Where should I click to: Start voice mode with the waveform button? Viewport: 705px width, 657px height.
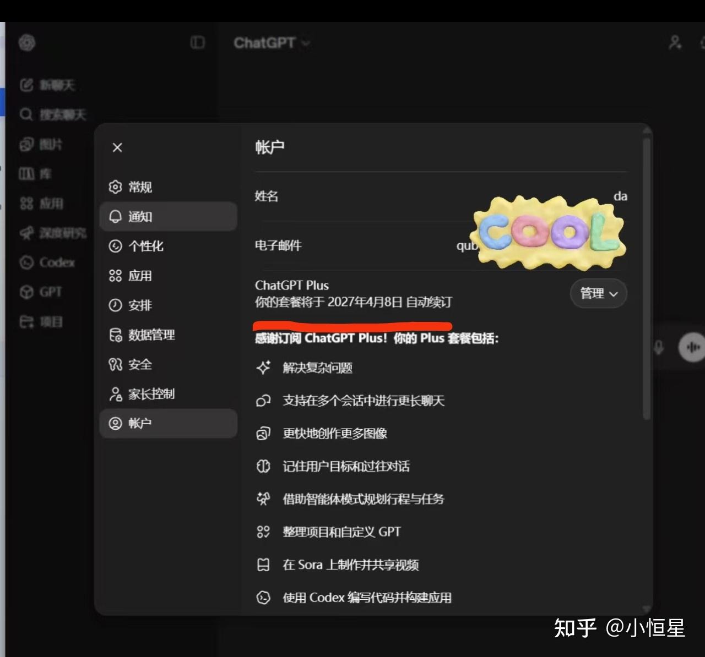click(x=692, y=348)
